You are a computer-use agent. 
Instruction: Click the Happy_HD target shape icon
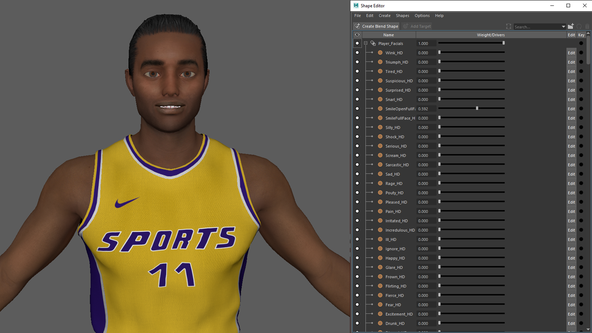click(380, 258)
